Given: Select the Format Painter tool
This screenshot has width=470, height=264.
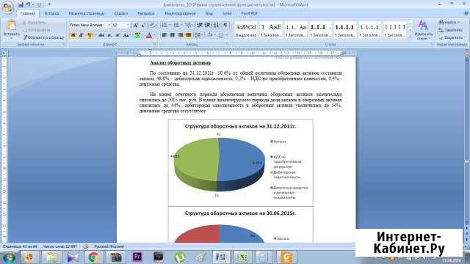Looking at the screenshot, I should pyautogui.click(x=43, y=37).
